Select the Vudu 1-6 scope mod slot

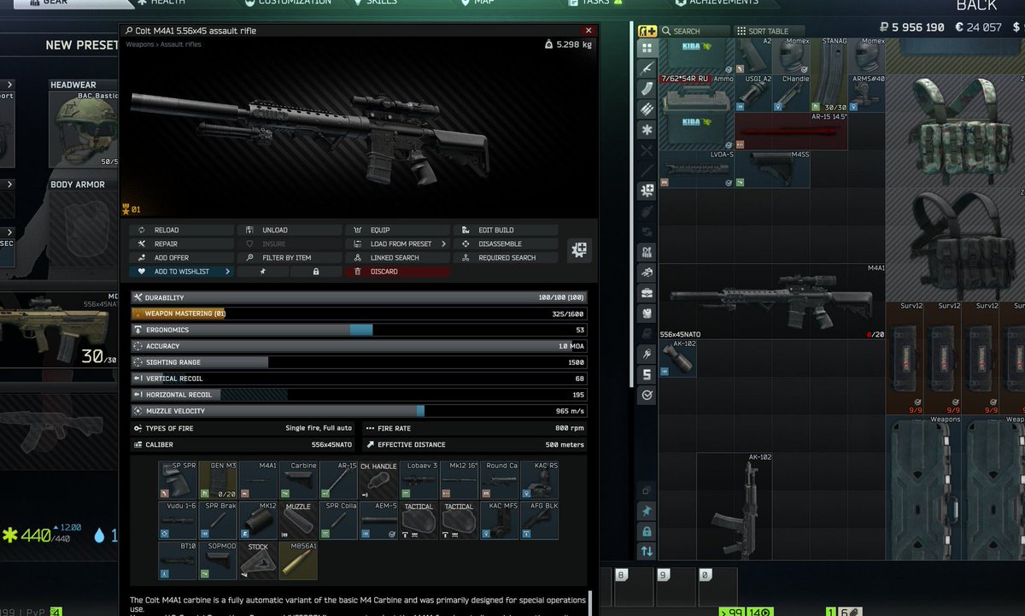pos(178,520)
